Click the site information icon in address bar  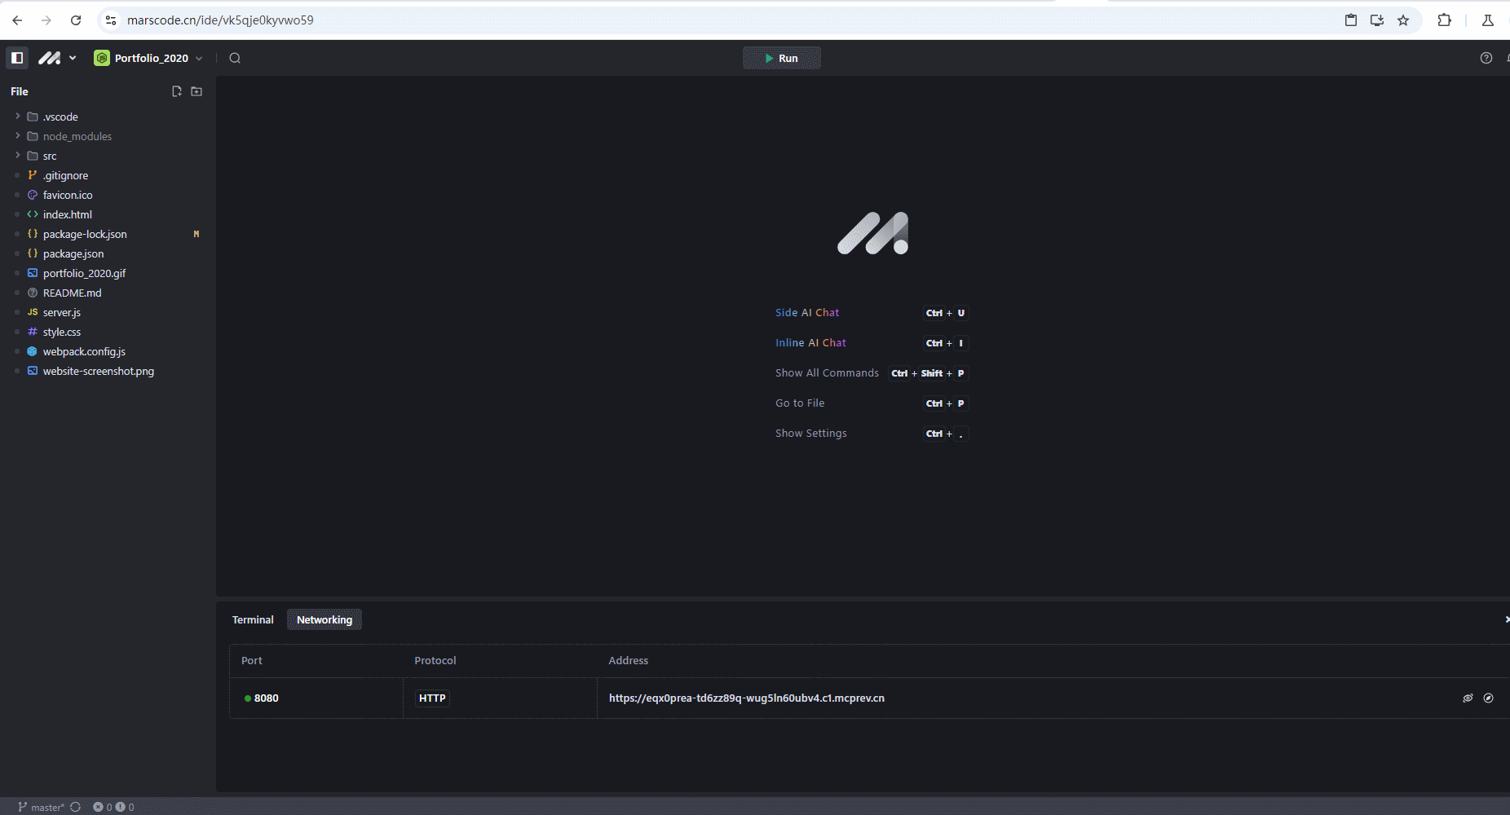111,20
